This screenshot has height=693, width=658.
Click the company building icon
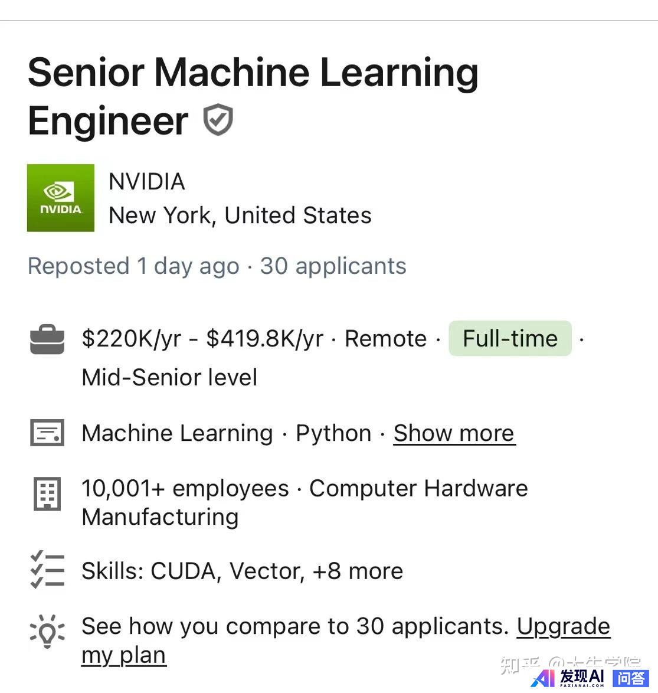pyautogui.click(x=47, y=493)
